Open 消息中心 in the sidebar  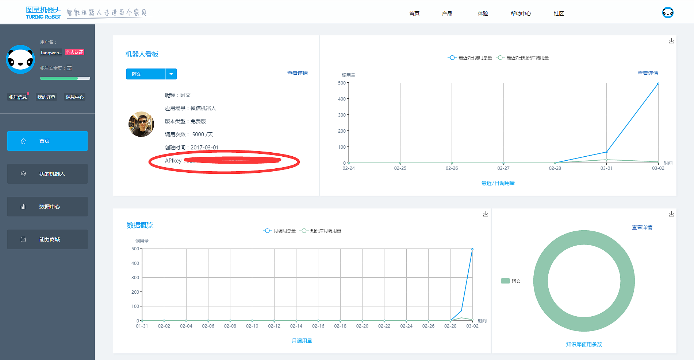(75, 97)
